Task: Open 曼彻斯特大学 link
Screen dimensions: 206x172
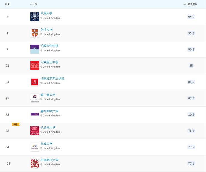Action: click(49, 111)
